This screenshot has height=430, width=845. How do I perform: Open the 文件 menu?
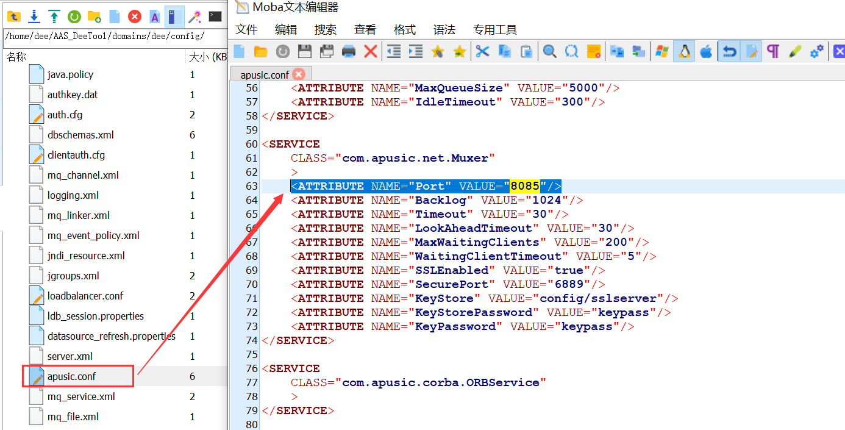click(x=246, y=30)
